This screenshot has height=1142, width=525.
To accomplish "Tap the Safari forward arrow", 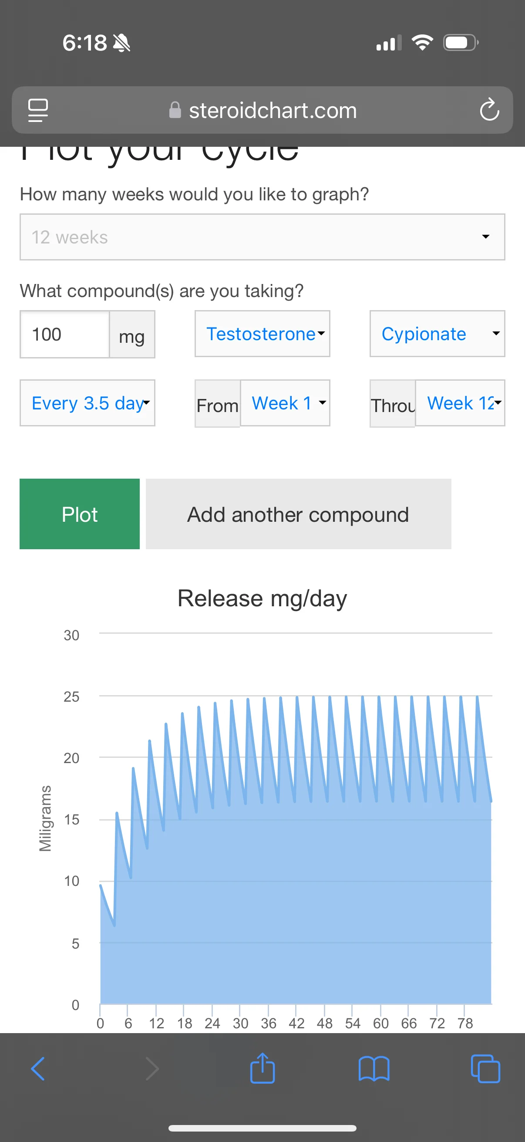I will point(152,1069).
